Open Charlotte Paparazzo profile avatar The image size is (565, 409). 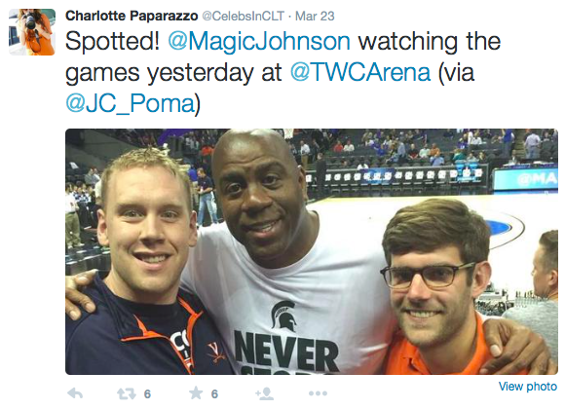pyautogui.click(x=32, y=32)
